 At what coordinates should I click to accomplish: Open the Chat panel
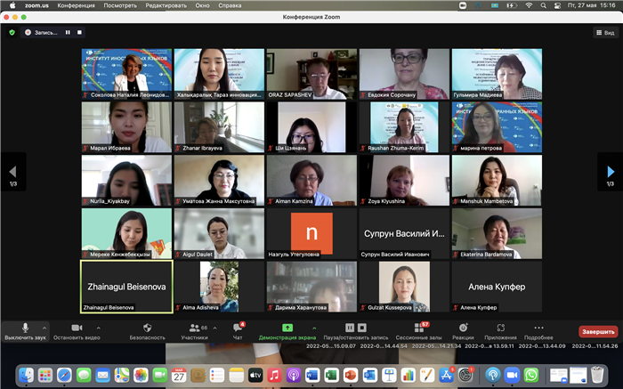[x=238, y=328]
